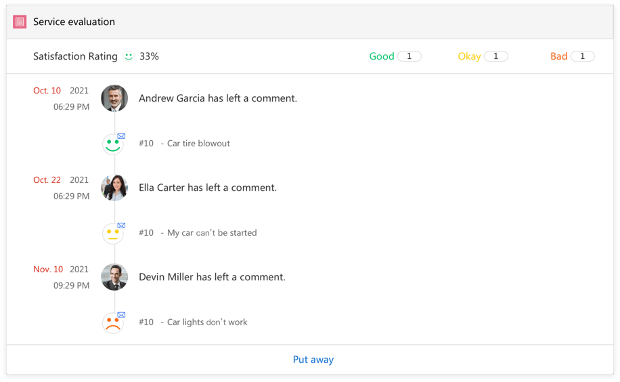Filter evaluations by Bad rating
Viewport: 620px width, 382px height.
pos(558,56)
